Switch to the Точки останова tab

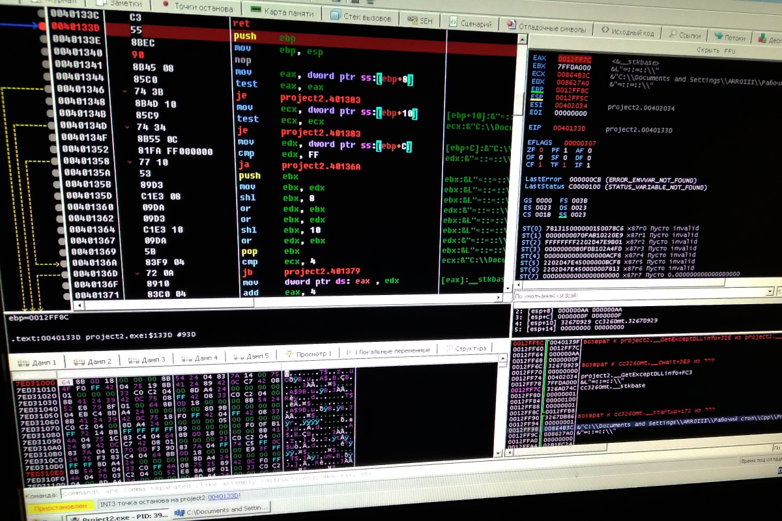pos(198,8)
